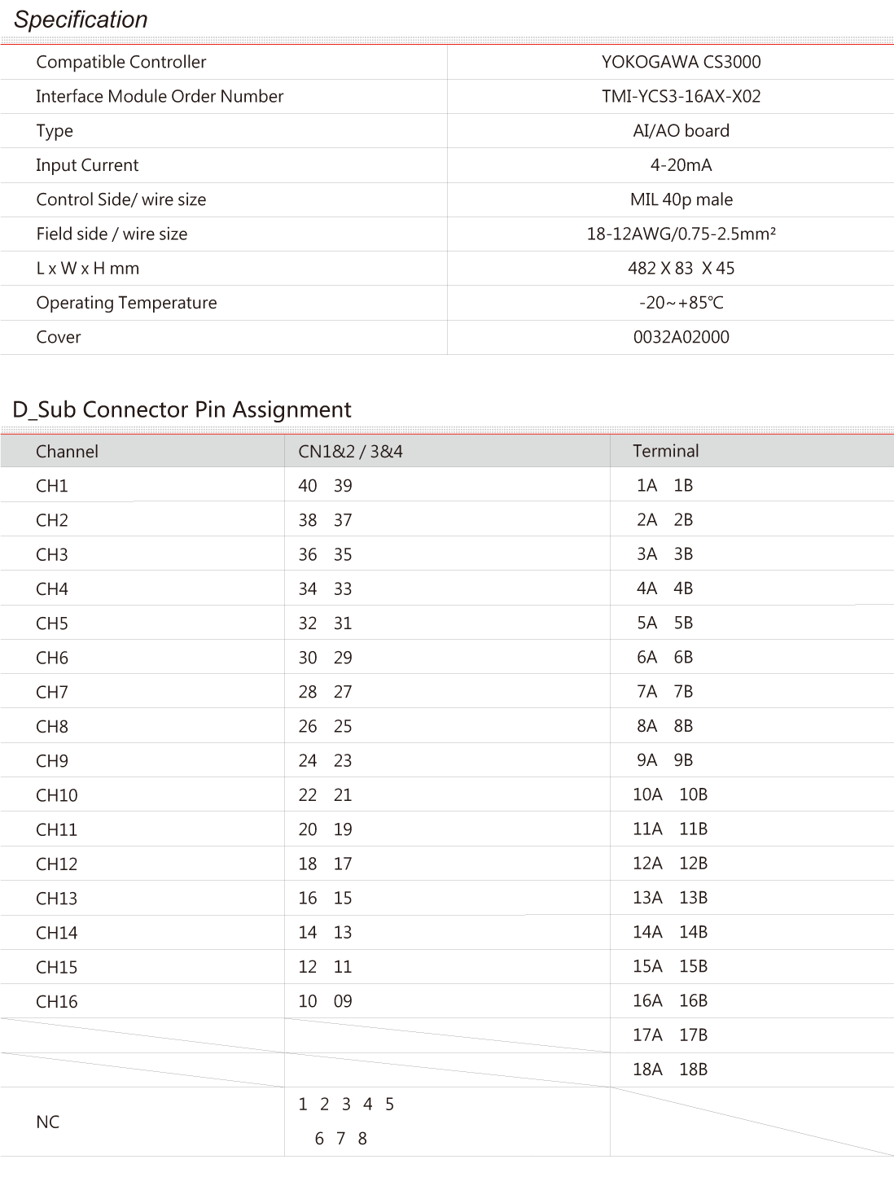Select the 'Input Current' label
Viewport: 894px width, 1190px height.
87,165
